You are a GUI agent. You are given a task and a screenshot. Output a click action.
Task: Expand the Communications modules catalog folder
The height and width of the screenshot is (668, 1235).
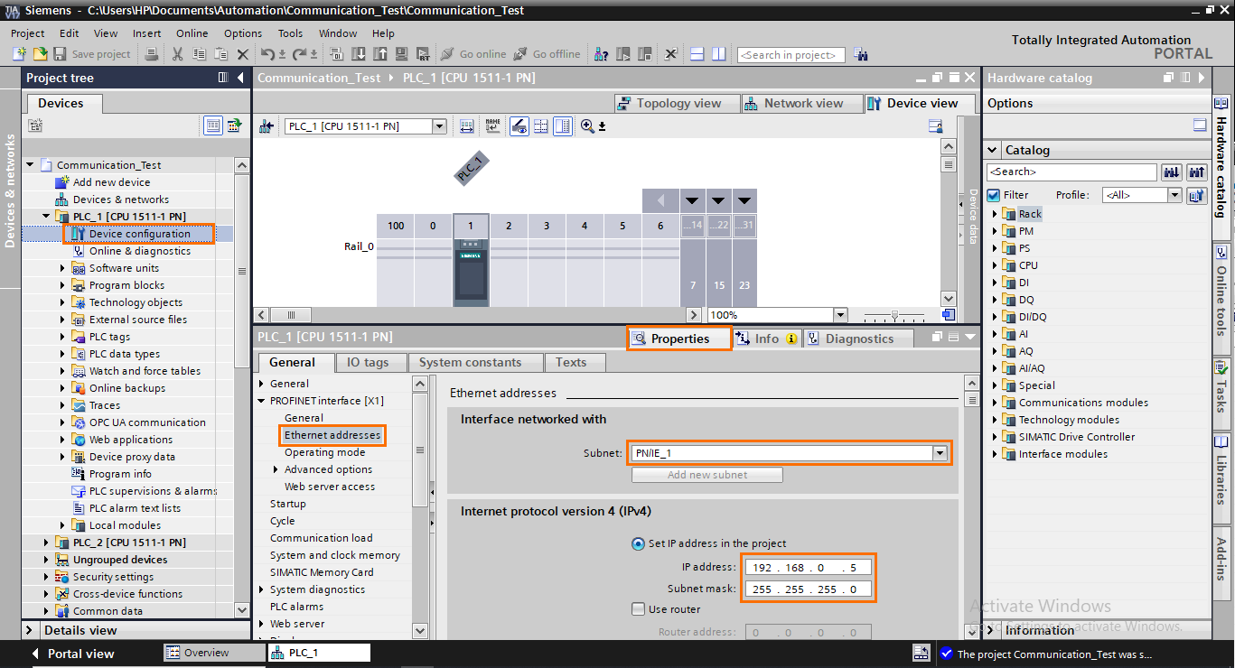pos(996,403)
